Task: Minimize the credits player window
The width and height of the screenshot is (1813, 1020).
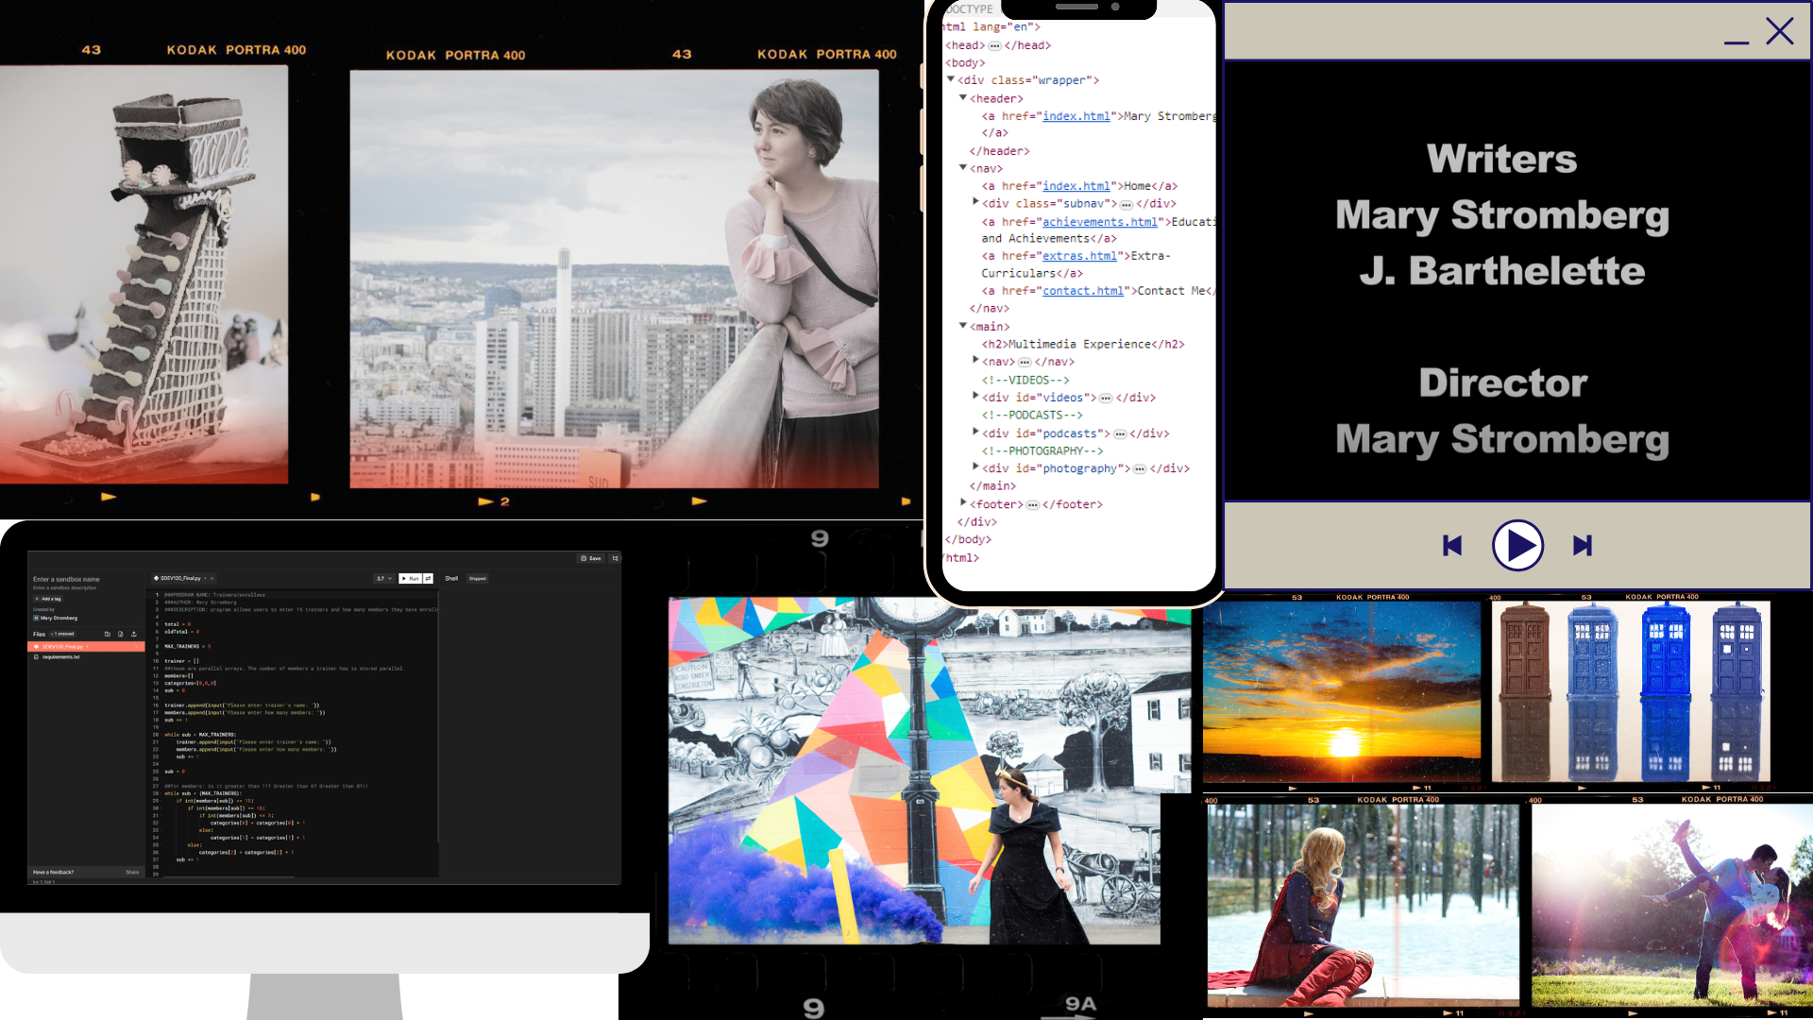Action: (1737, 42)
